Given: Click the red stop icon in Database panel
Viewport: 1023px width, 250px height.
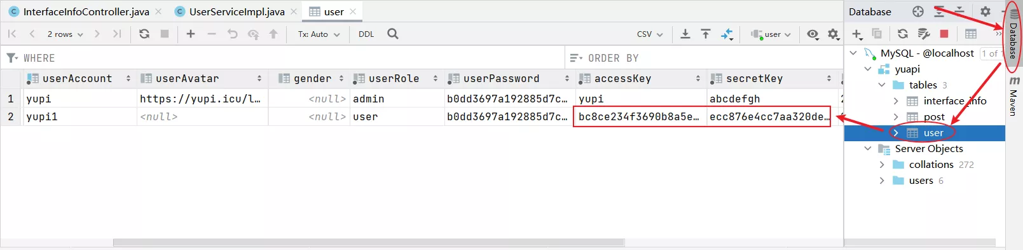Looking at the screenshot, I should (944, 34).
